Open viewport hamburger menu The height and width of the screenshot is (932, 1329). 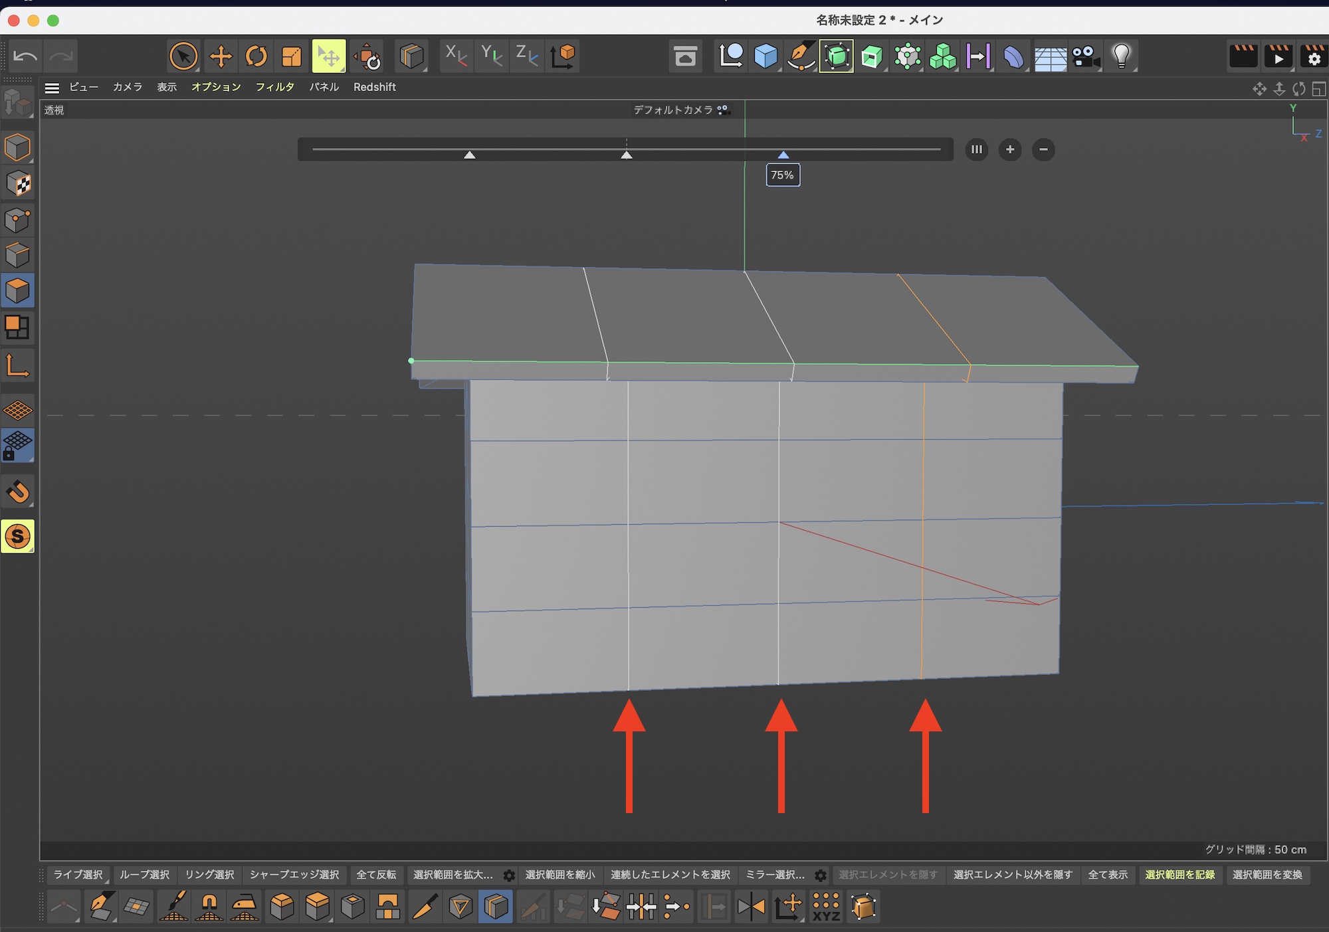[52, 88]
